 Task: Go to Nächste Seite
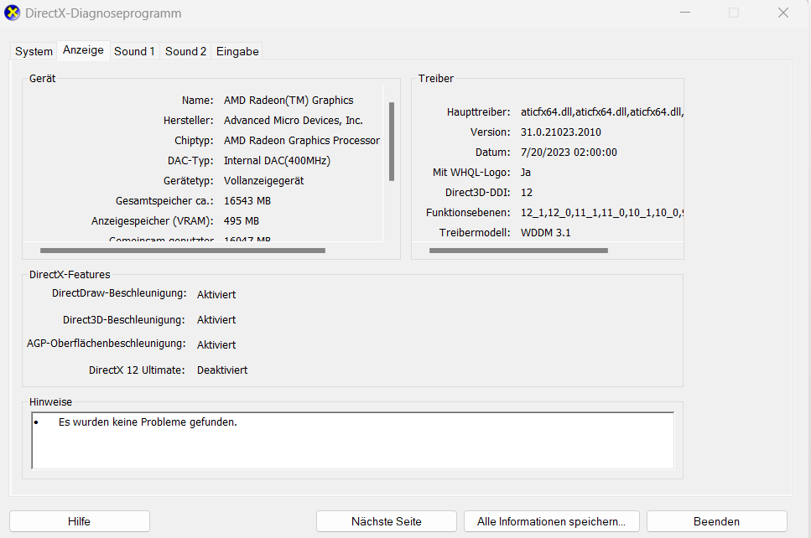point(387,521)
